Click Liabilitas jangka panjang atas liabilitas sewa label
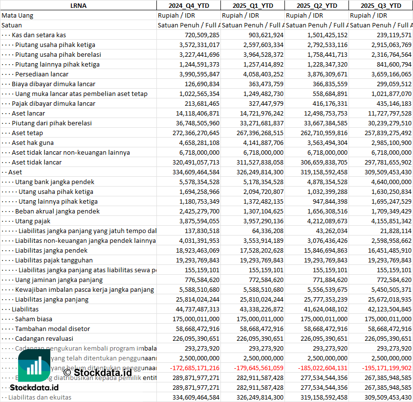413x402 pixels. pos(87,269)
